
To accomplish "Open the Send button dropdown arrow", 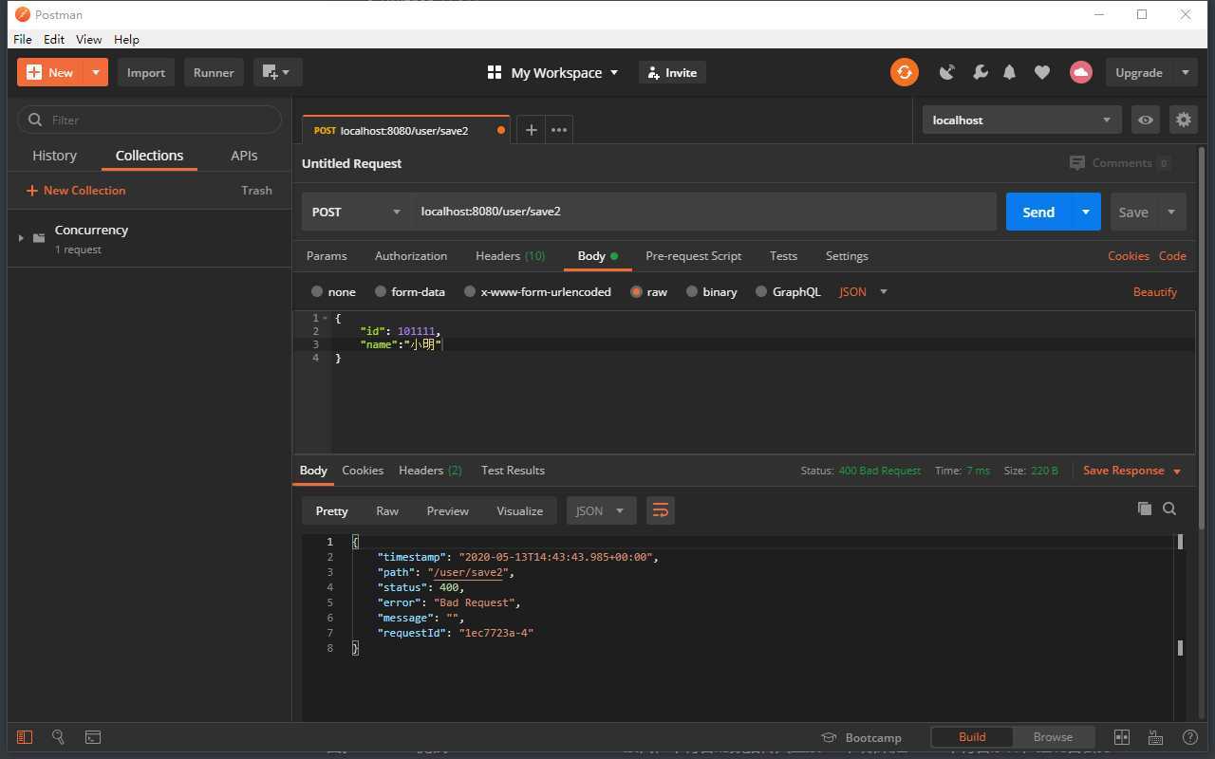I will point(1085,212).
